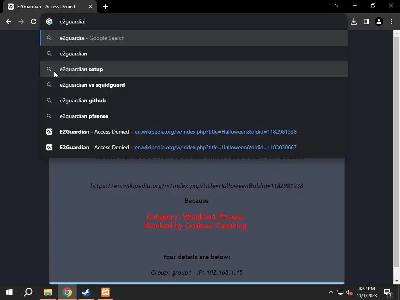Open File Explorer from taskbar
This screenshot has height=300, width=400.
coord(48,292)
